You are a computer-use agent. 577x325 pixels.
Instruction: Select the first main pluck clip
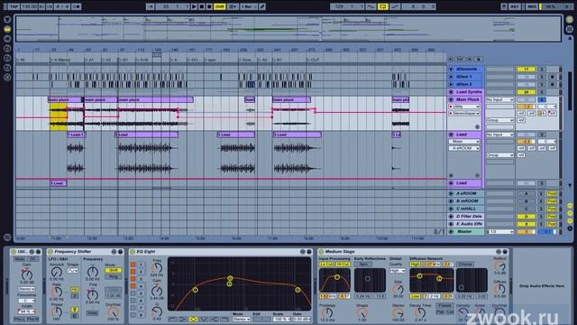coord(65,99)
